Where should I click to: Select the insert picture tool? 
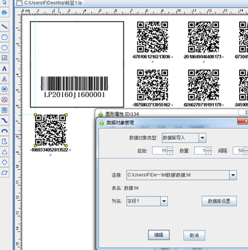(4, 58)
